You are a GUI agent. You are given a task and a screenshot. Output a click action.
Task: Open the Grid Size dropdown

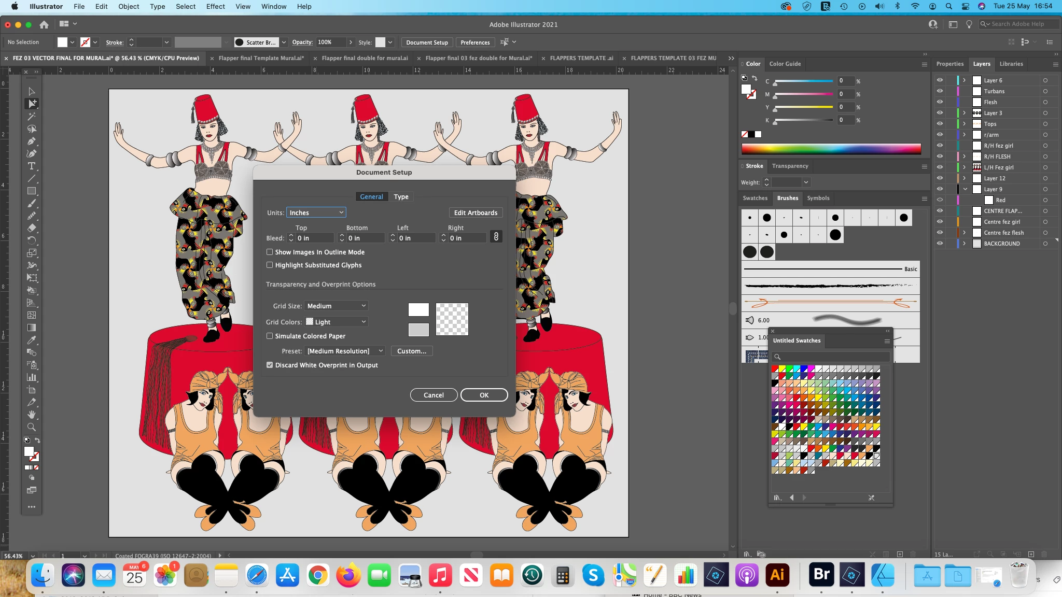336,306
